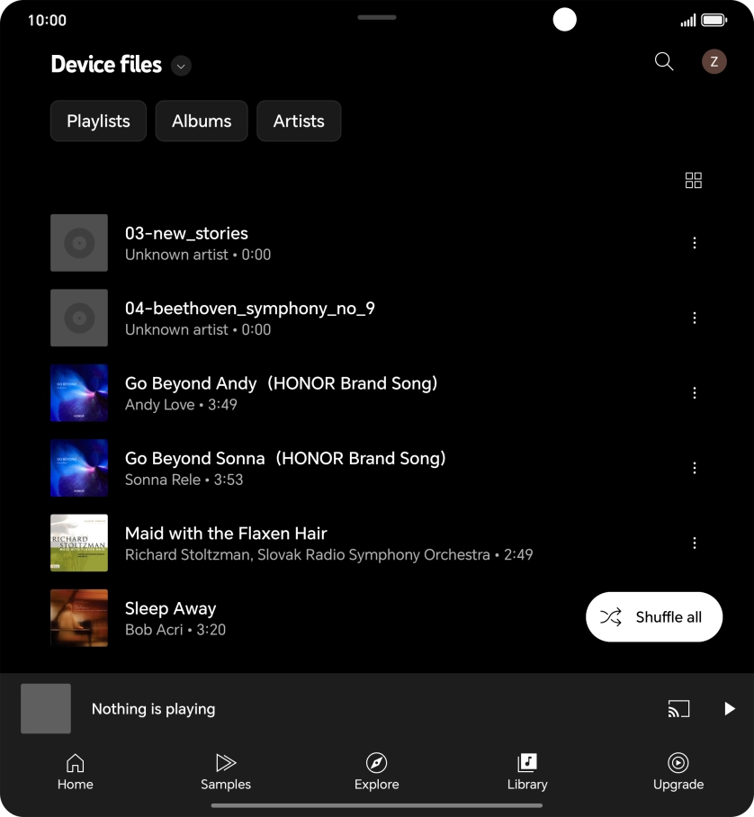This screenshot has width=754, height=817.
Task: Select the Artists filter button
Action: coord(299,121)
